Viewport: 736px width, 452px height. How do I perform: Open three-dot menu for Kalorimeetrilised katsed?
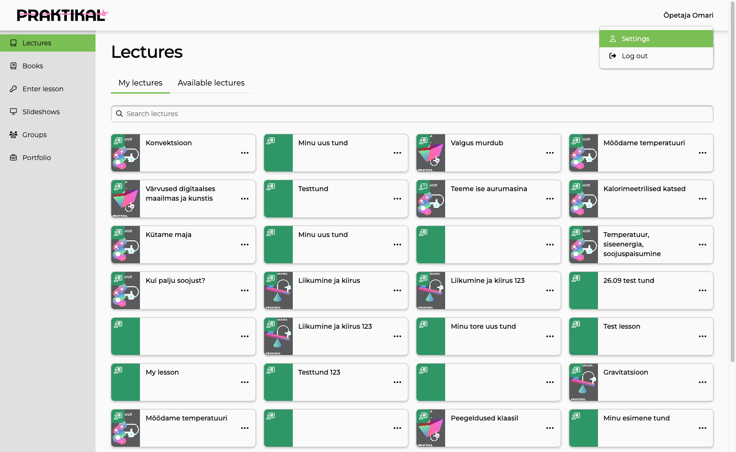pyautogui.click(x=703, y=199)
